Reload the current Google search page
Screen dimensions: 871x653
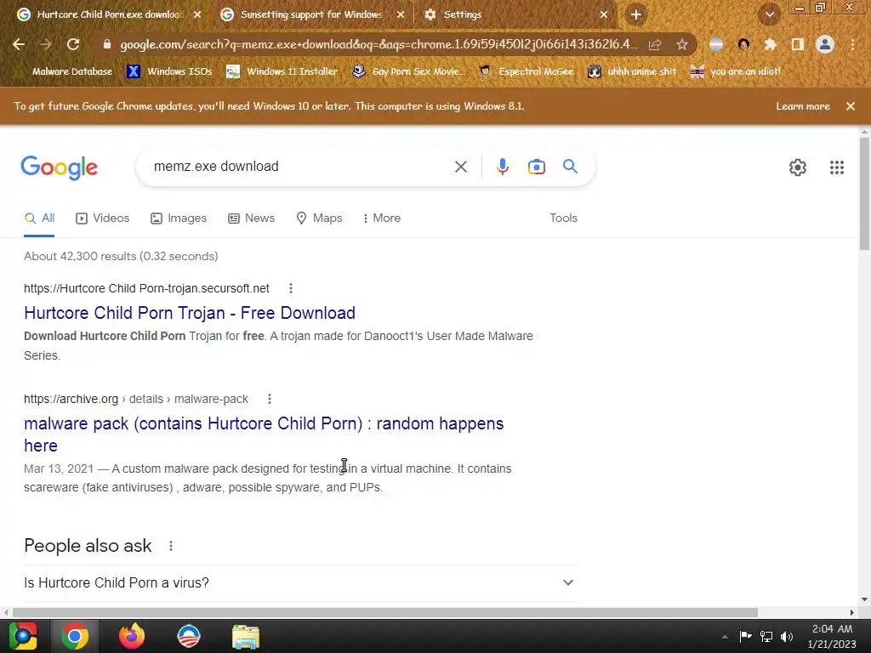click(73, 44)
